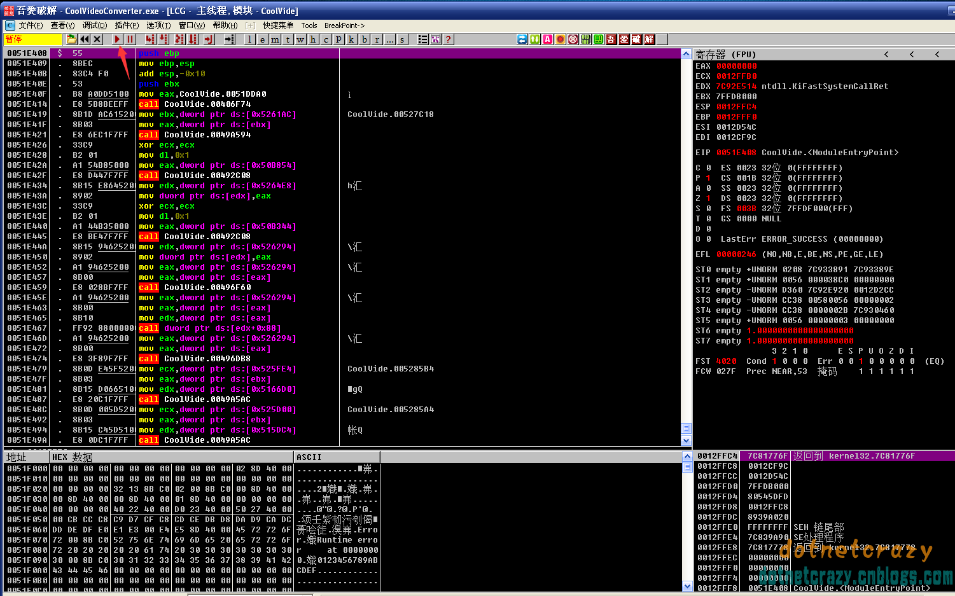
Task: Click the '解' toolbar icon
Action: click(649, 39)
